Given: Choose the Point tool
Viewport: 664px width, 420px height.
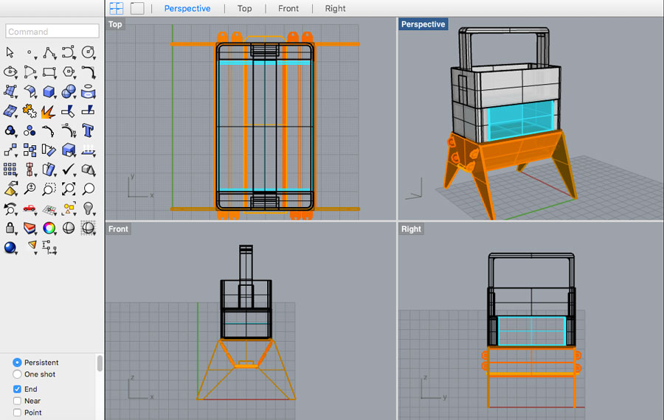Looking at the screenshot, I should [x=30, y=52].
